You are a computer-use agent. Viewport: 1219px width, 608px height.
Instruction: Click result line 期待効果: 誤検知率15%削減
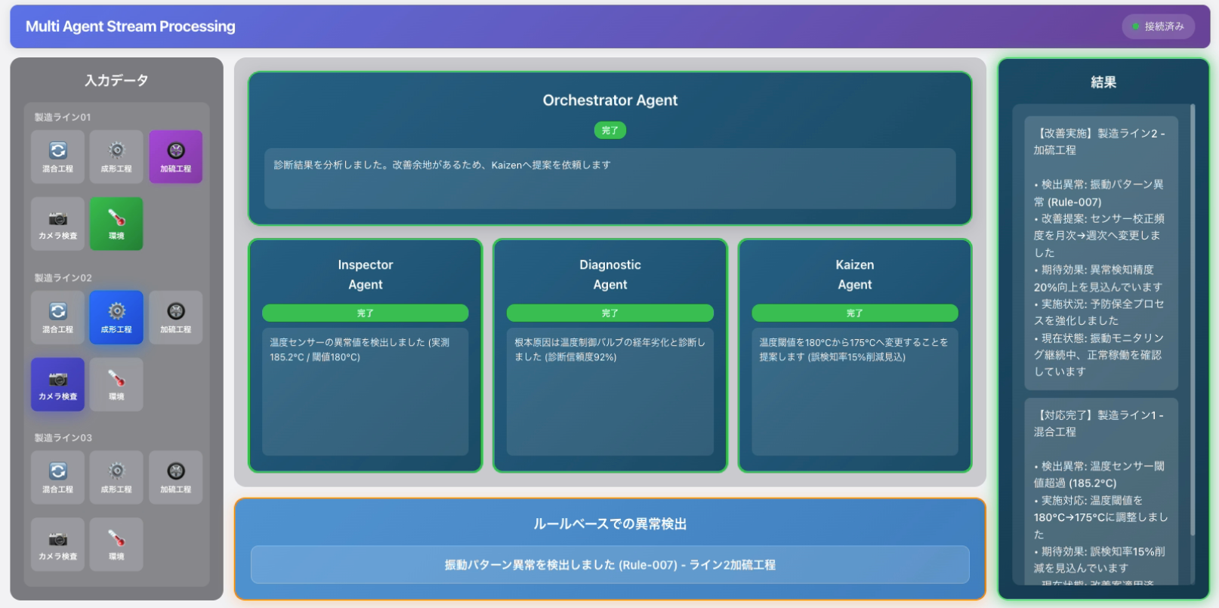pos(1100,560)
